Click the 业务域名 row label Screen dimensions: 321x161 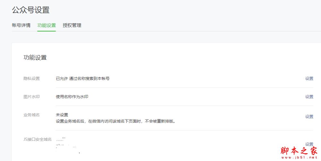tap(31, 115)
